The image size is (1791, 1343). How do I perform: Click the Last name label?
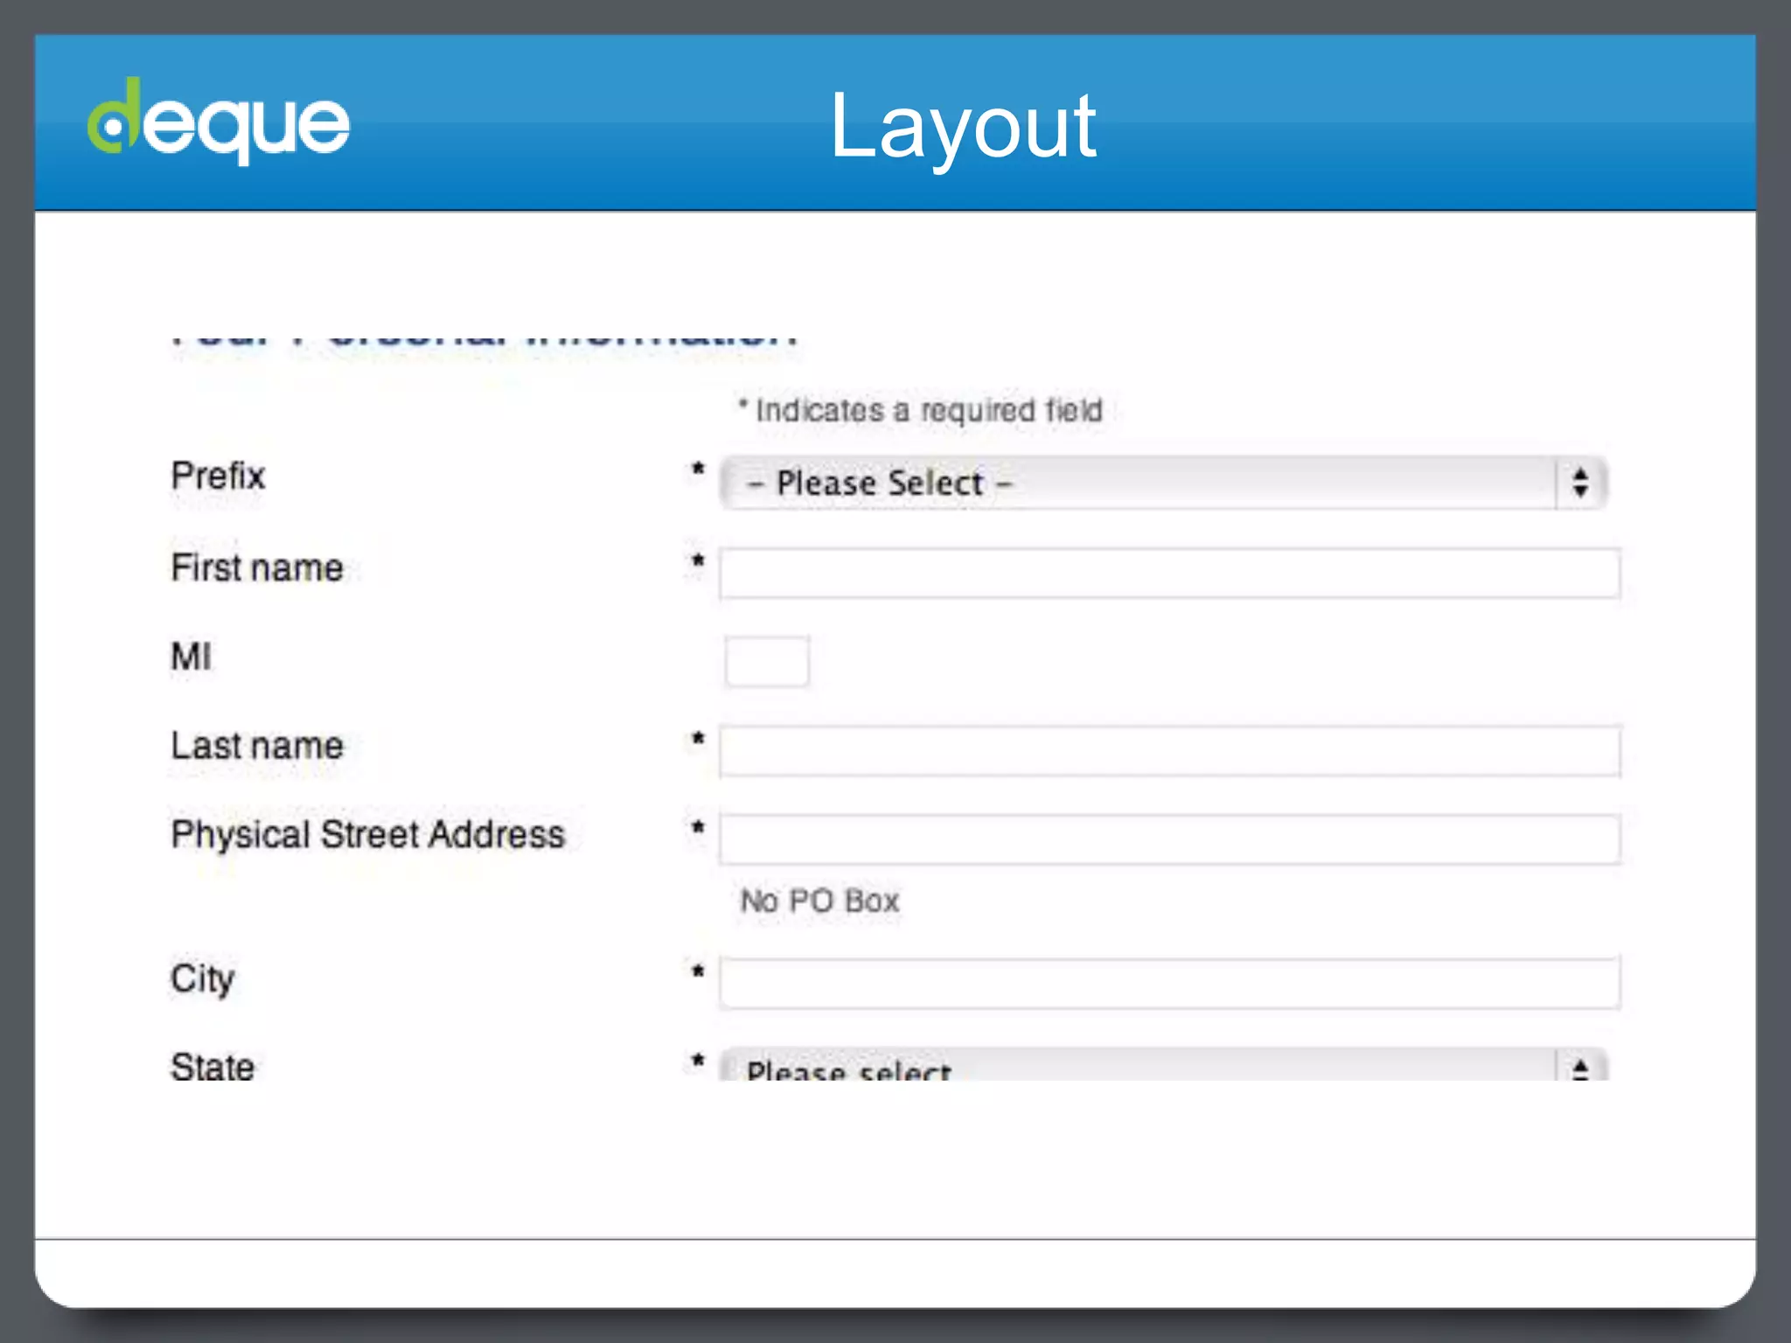coord(257,746)
